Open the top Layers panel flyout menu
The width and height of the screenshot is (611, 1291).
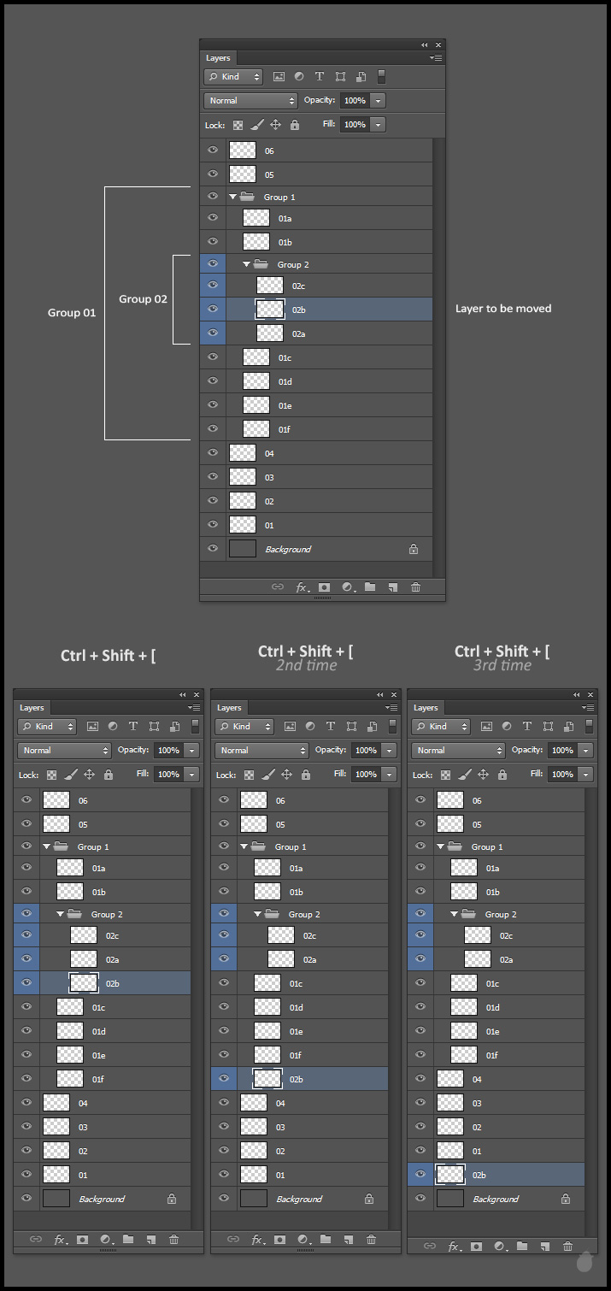[x=436, y=58]
